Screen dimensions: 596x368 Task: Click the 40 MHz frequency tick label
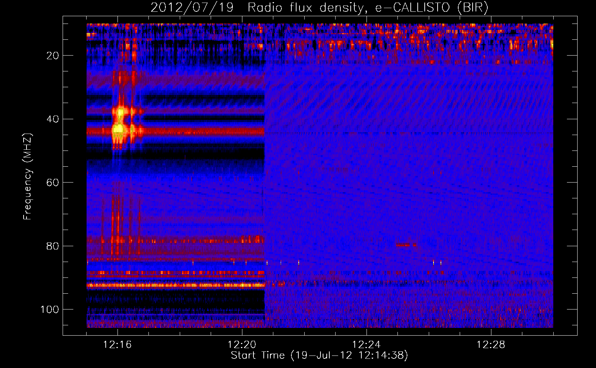[x=53, y=119]
